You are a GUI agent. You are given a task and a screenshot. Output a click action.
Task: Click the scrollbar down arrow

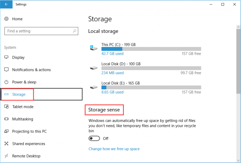click(238, 160)
